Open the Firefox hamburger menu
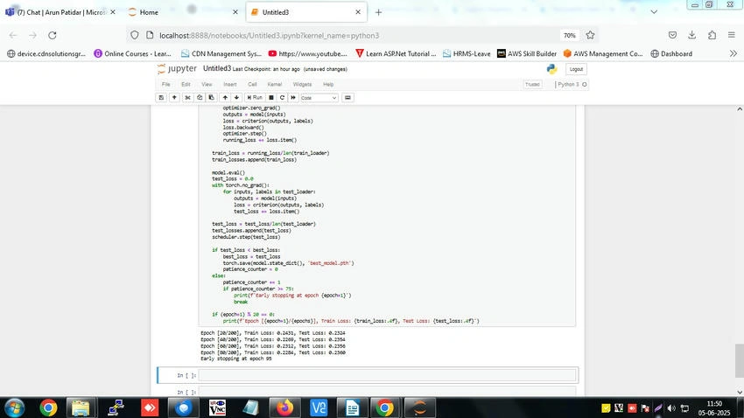The image size is (744, 418). pos(731,36)
